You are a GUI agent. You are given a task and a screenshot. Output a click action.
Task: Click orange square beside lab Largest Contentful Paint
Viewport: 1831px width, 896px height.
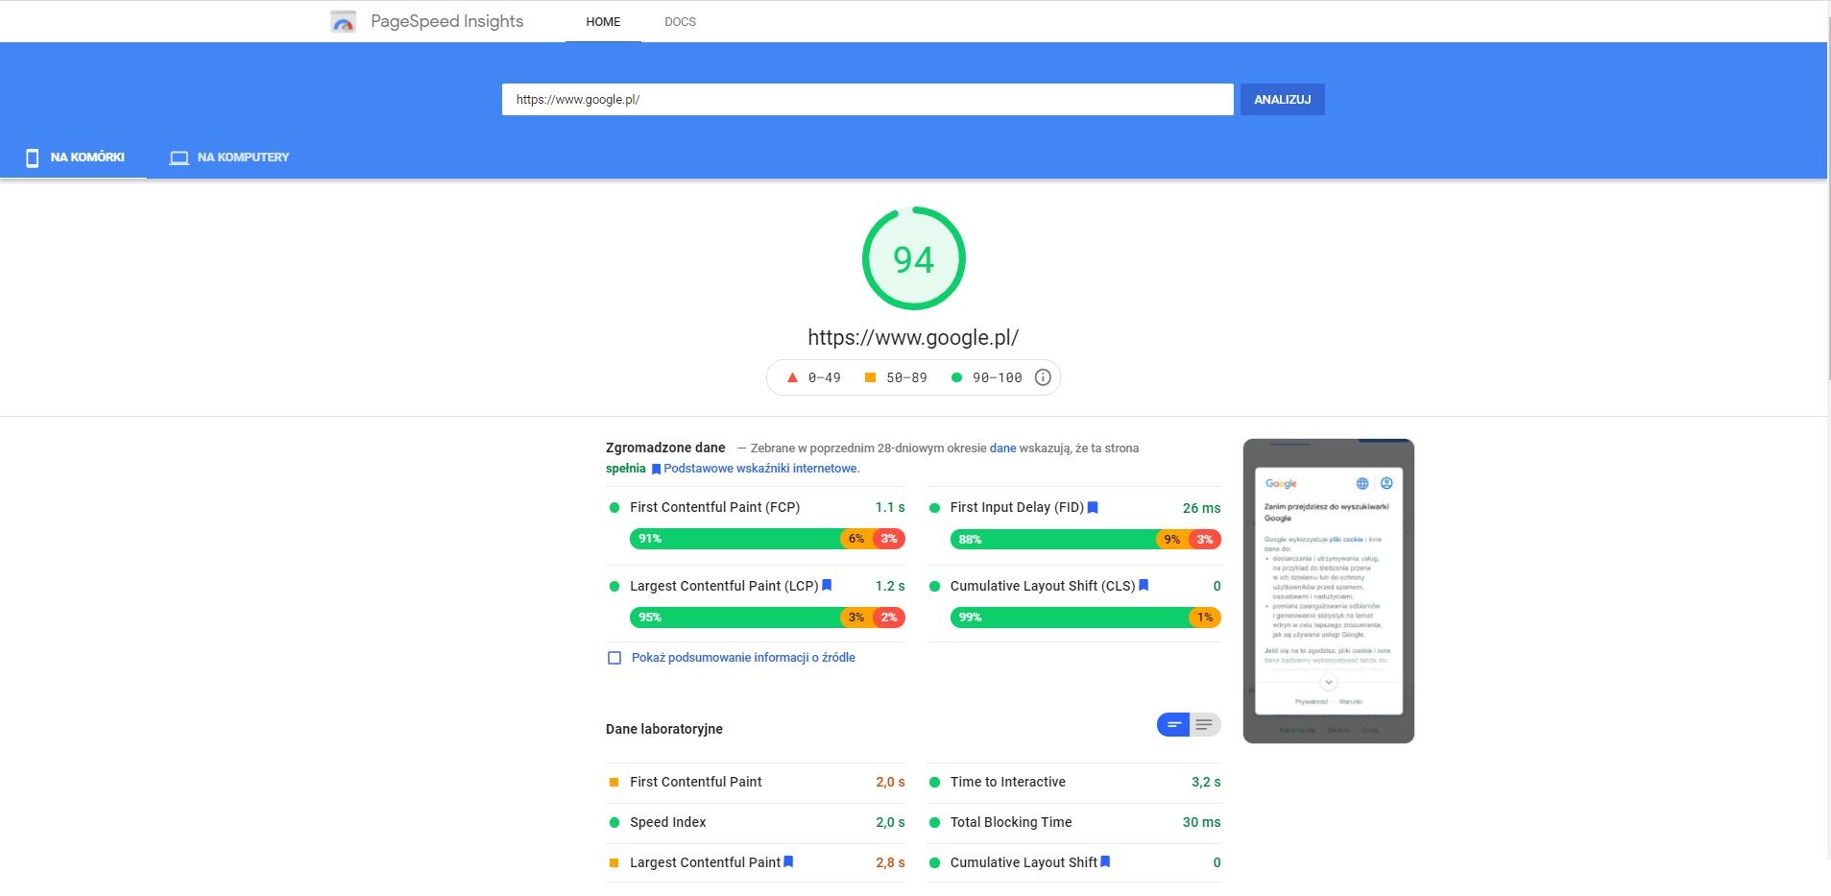coord(614,862)
